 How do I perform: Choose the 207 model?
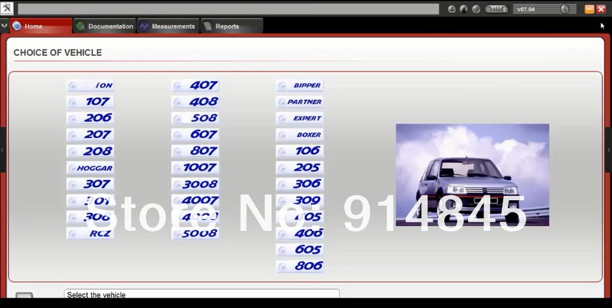coord(90,135)
